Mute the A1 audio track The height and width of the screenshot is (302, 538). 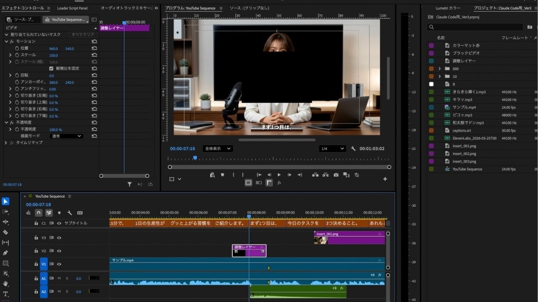tap(59, 278)
